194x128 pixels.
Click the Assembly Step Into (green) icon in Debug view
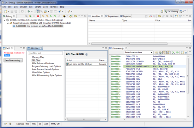(x=51, y=16)
